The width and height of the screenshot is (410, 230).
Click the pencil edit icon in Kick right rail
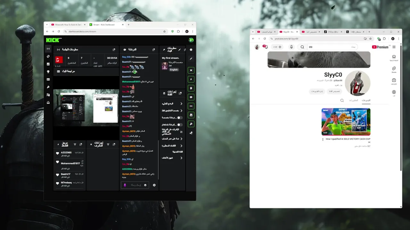tap(191, 59)
